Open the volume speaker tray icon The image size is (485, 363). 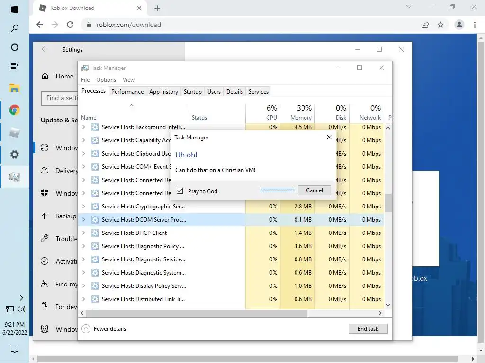21,309
